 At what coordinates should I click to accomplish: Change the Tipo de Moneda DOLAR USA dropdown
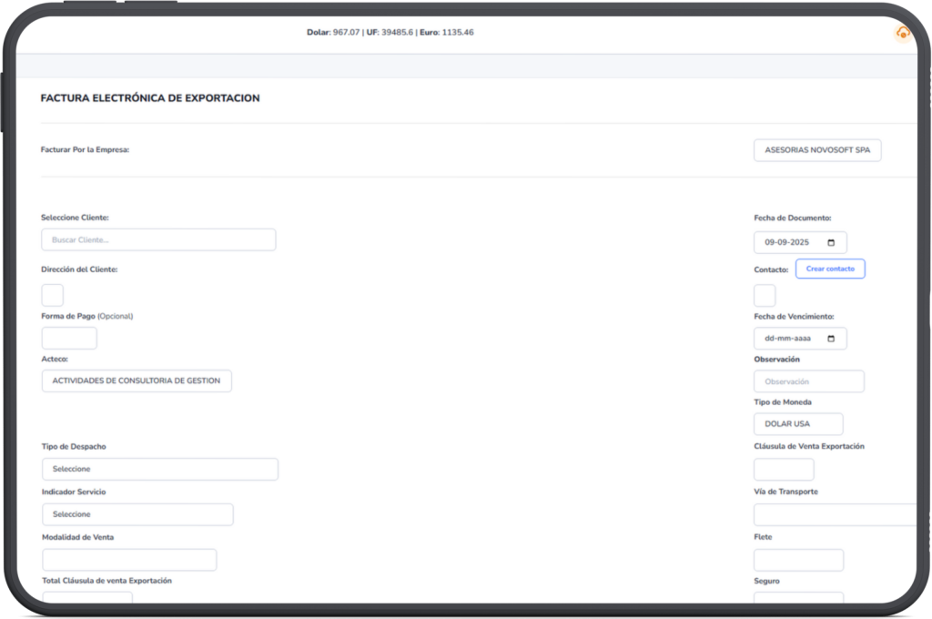click(x=797, y=424)
